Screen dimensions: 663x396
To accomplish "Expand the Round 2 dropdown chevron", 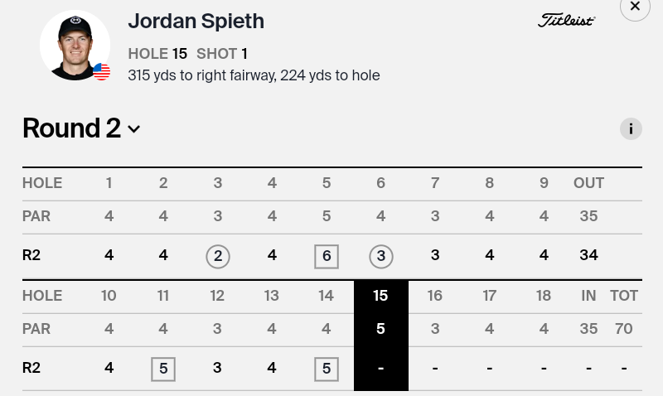I will 133,129.
